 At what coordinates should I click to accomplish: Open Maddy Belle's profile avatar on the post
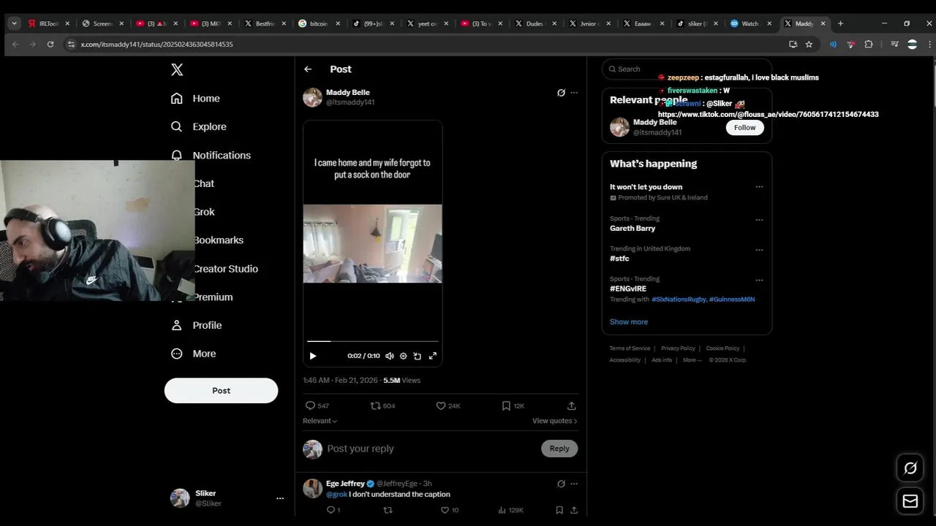(312, 97)
